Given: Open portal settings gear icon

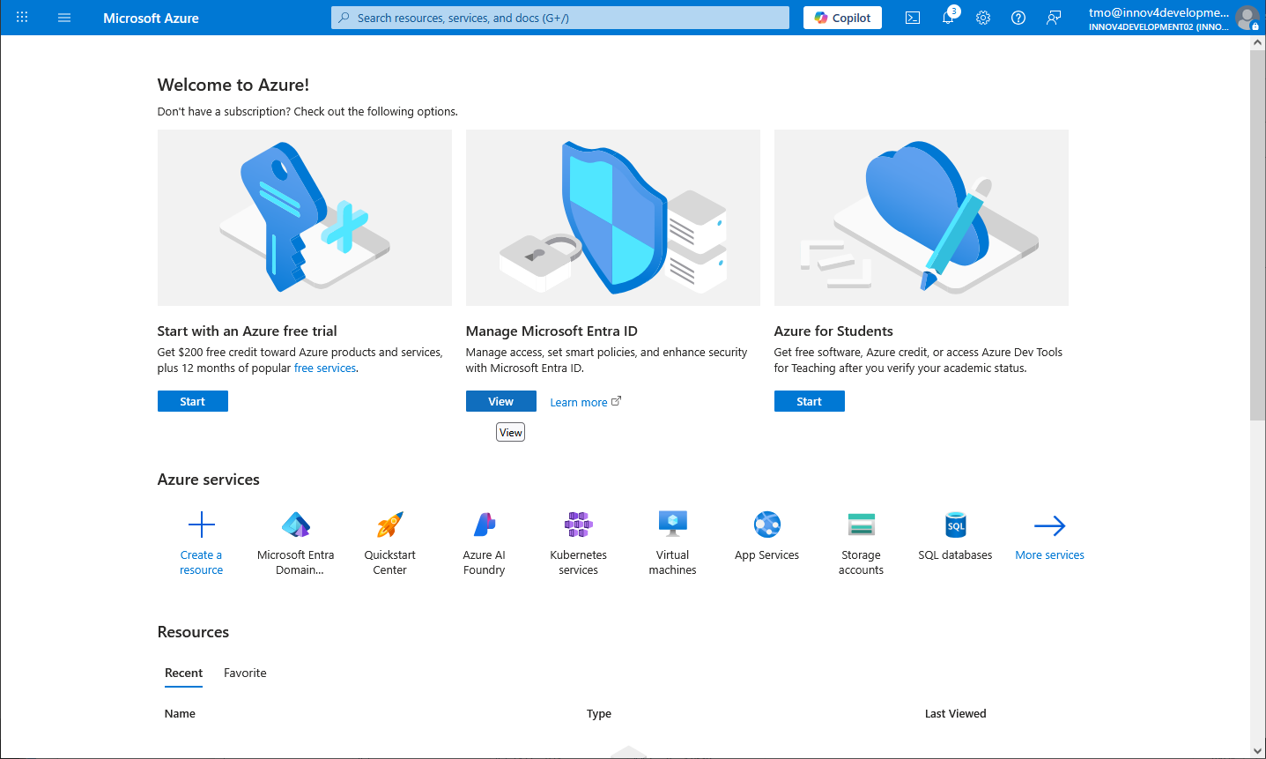Looking at the screenshot, I should click(x=983, y=18).
